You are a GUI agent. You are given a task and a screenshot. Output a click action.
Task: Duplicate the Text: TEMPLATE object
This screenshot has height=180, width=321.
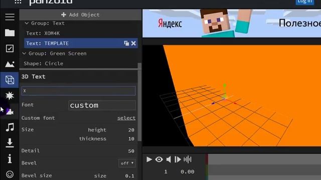(x=126, y=43)
